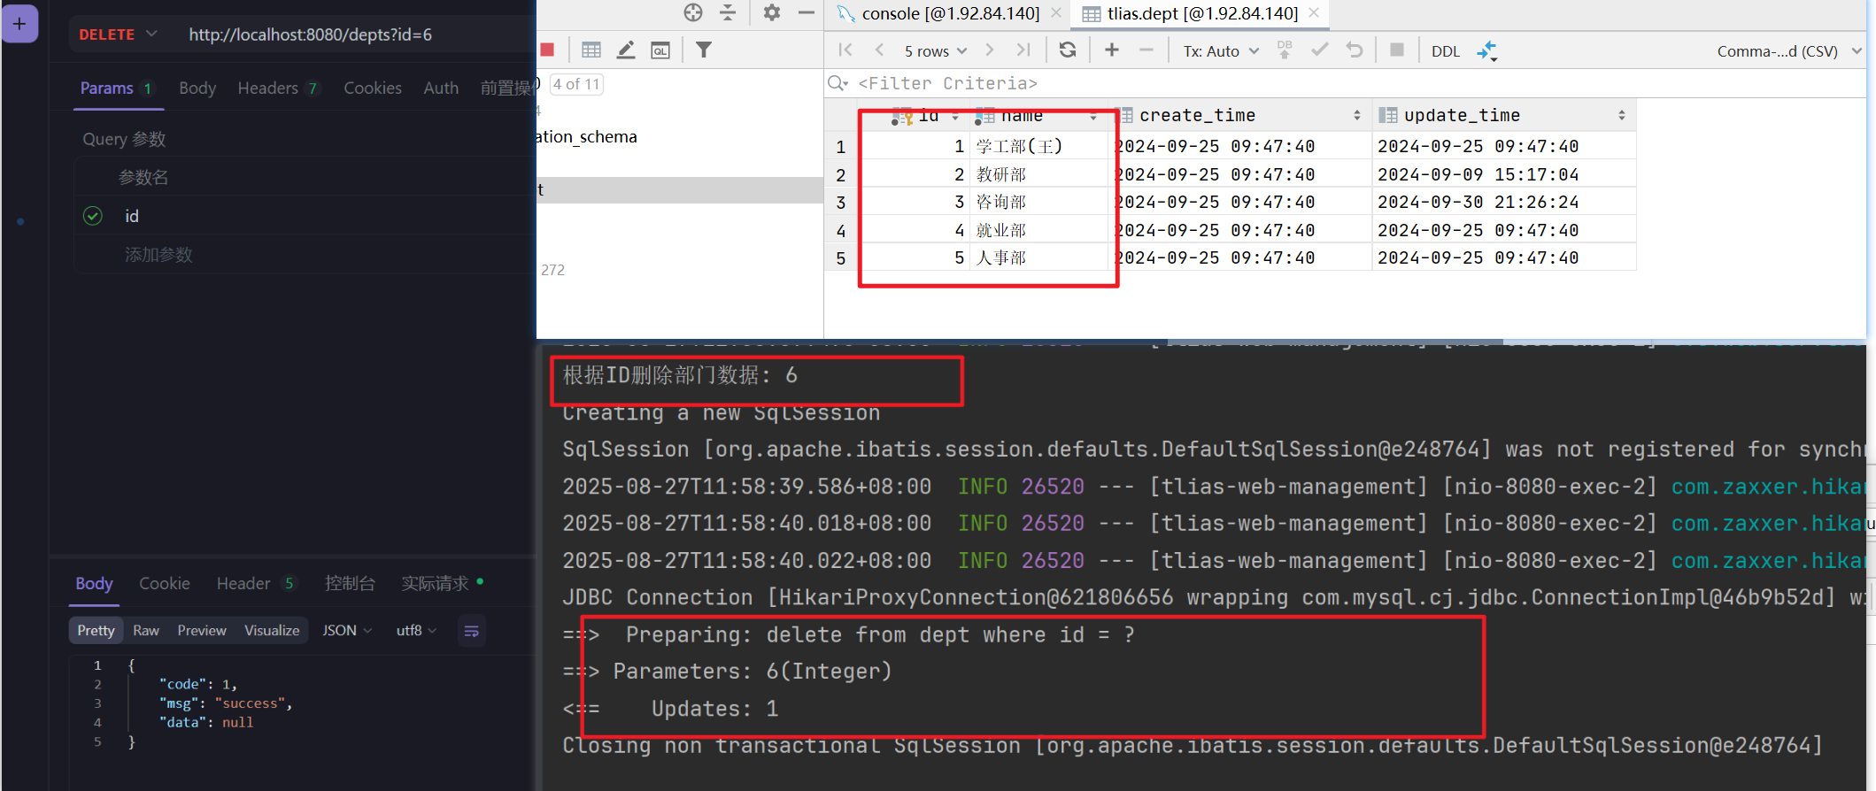Expand the Tx: Auto dropdown
1876x791 pixels.
click(1220, 51)
